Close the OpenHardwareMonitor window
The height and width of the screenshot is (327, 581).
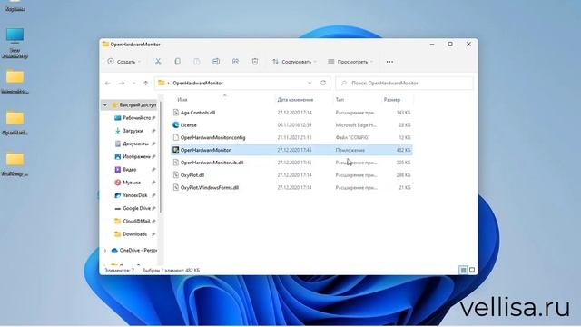coord(468,45)
